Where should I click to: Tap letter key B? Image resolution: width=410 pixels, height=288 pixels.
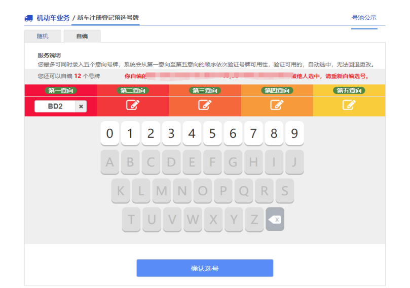coord(130,162)
